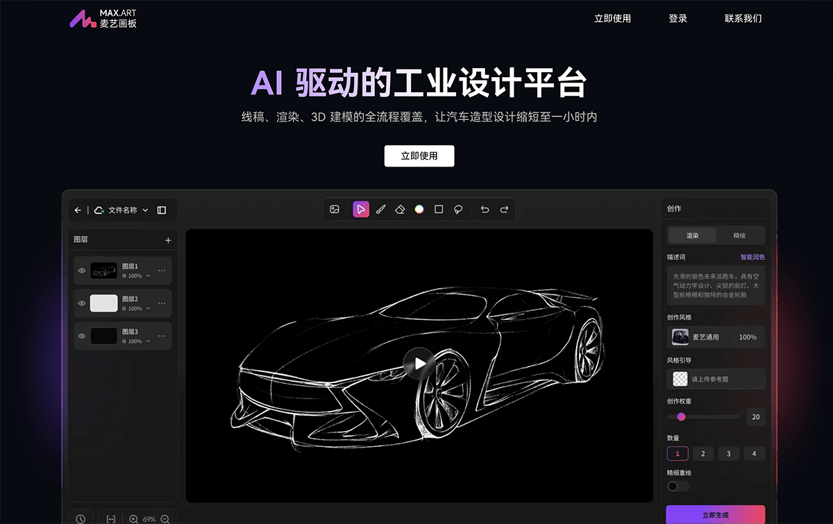Image resolution: width=833 pixels, height=524 pixels.
Task: Play the demo video on the canvas
Action: coord(419,363)
